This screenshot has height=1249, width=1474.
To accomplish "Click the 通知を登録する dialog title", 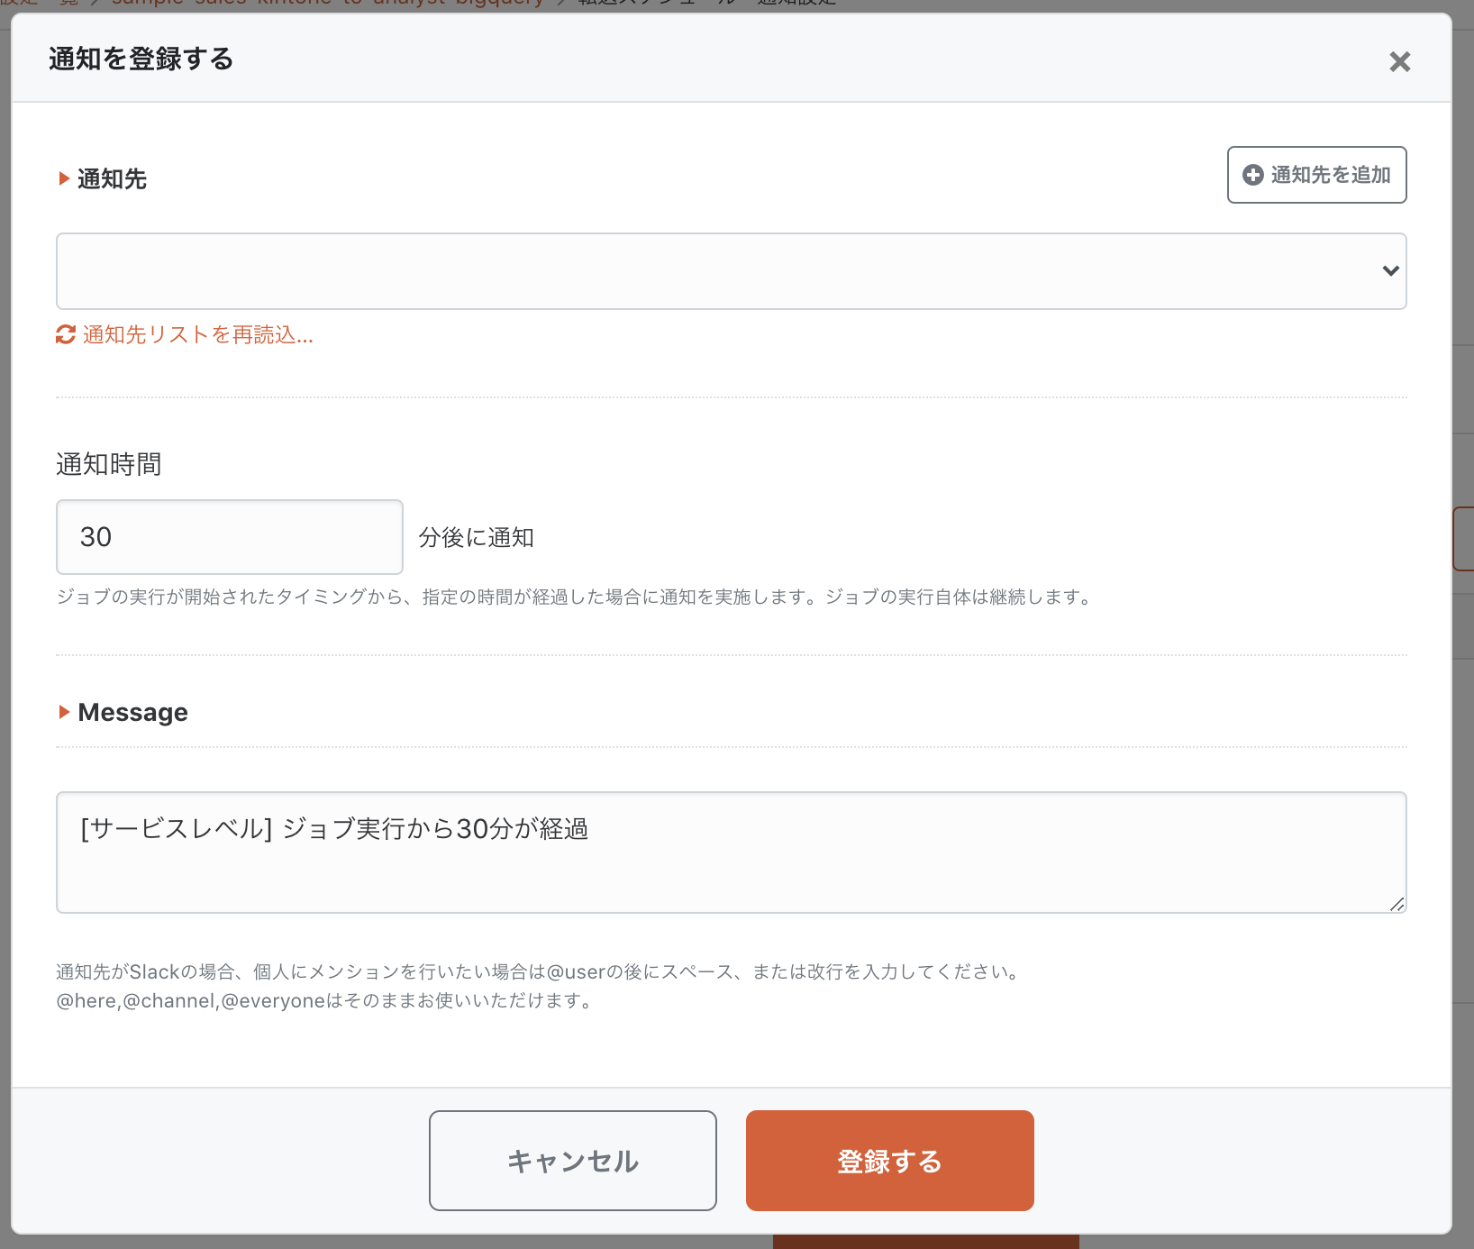I will (x=141, y=59).
